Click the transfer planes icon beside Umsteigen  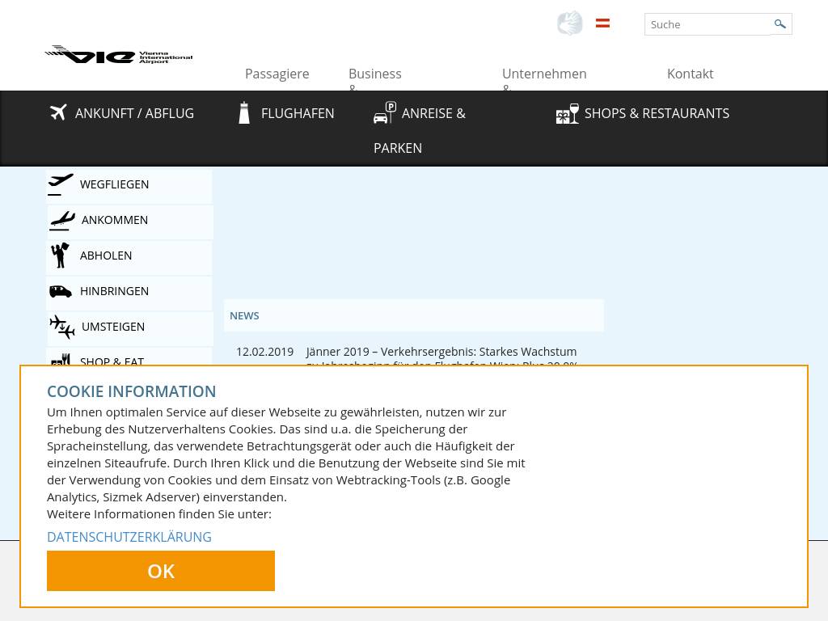[x=61, y=327]
